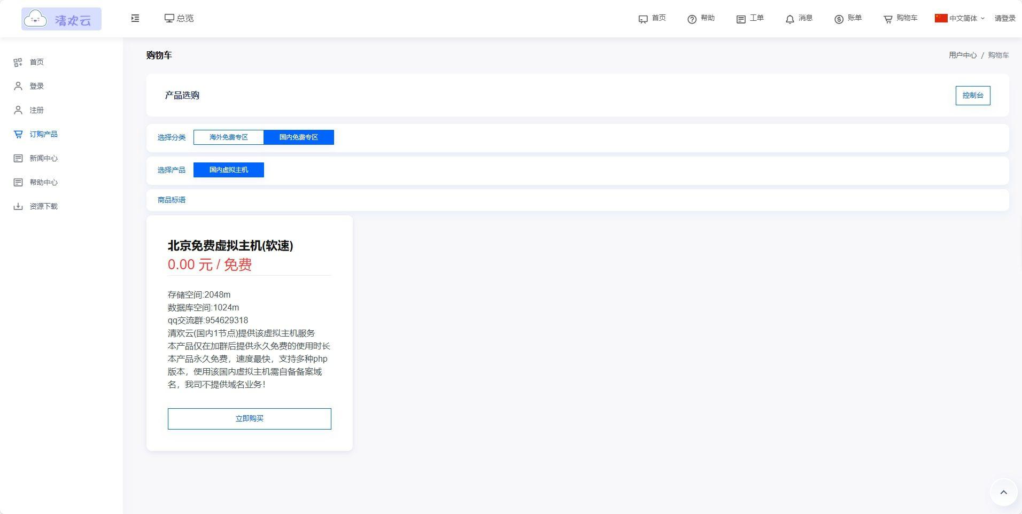Open 总览 overview with the monitor icon
The image size is (1022, 514).
(x=179, y=18)
